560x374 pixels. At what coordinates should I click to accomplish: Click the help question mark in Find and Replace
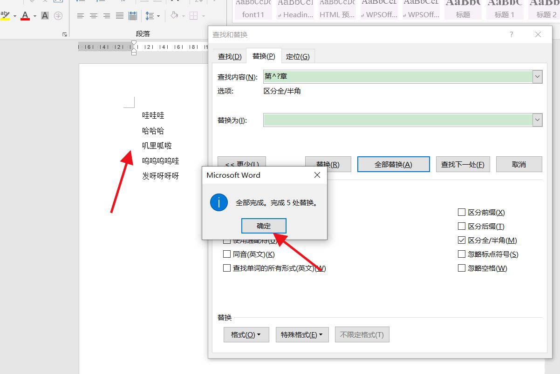(511, 34)
